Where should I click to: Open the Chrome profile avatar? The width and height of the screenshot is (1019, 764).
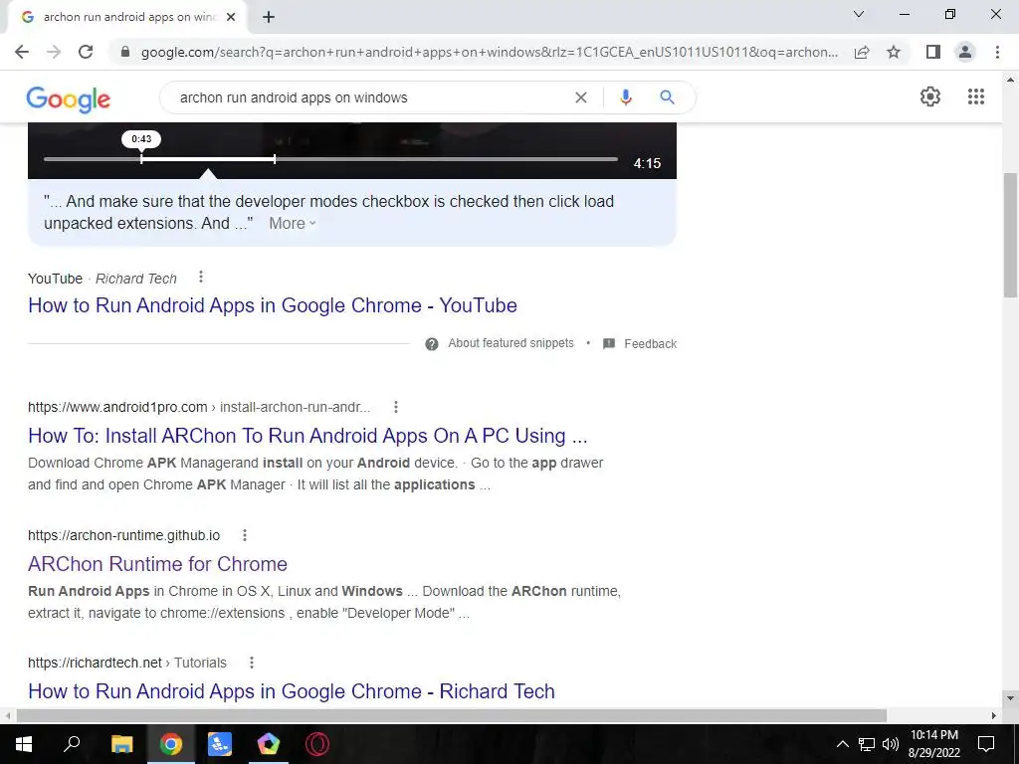point(965,52)
